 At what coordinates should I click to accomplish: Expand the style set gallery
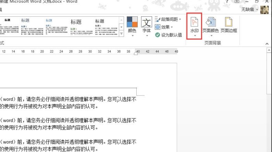(x=121, y=34)
